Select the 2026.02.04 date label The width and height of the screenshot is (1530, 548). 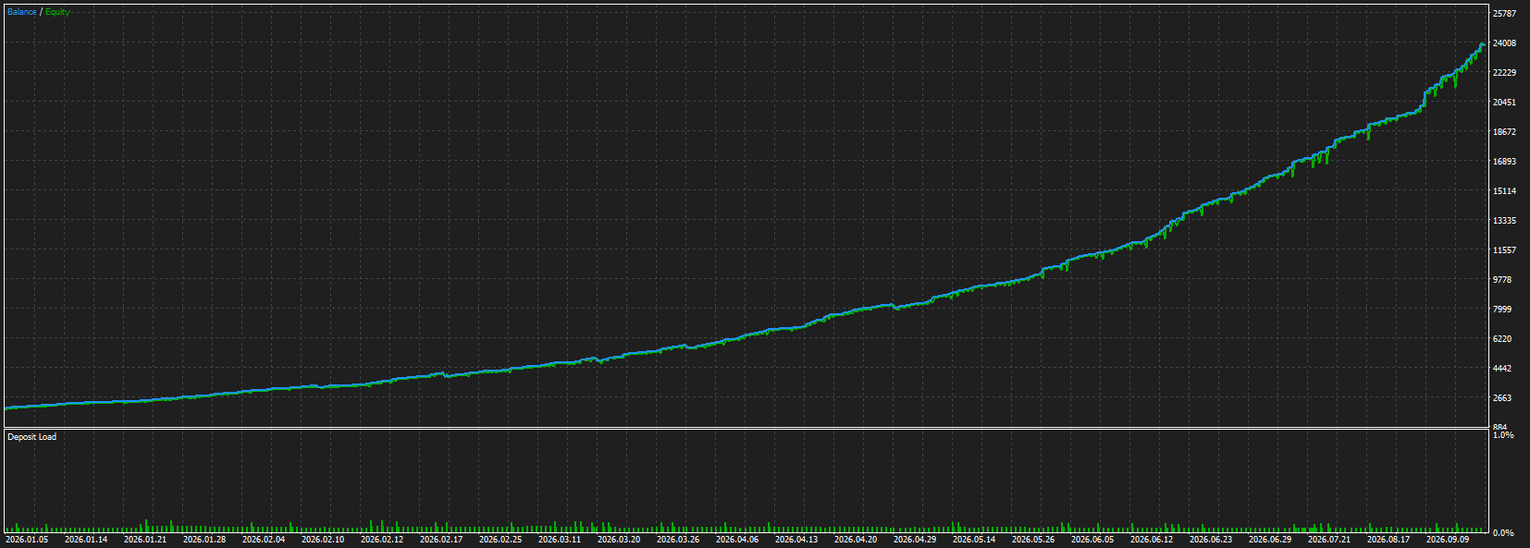coord(264,540)
